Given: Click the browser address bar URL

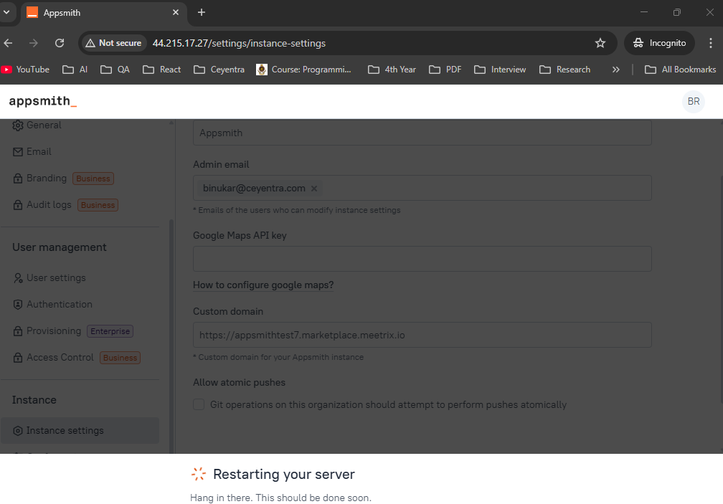Looking at the screenshot, I should click(x=239, y=43).
